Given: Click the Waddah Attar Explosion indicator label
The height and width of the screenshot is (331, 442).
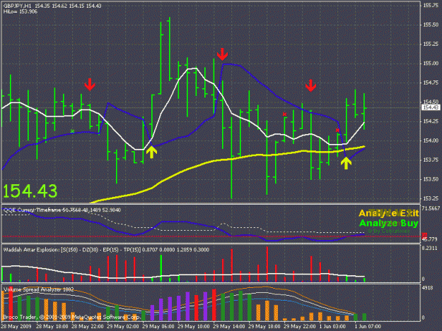Looking at the screenshot, I should (x=106, y=250).
